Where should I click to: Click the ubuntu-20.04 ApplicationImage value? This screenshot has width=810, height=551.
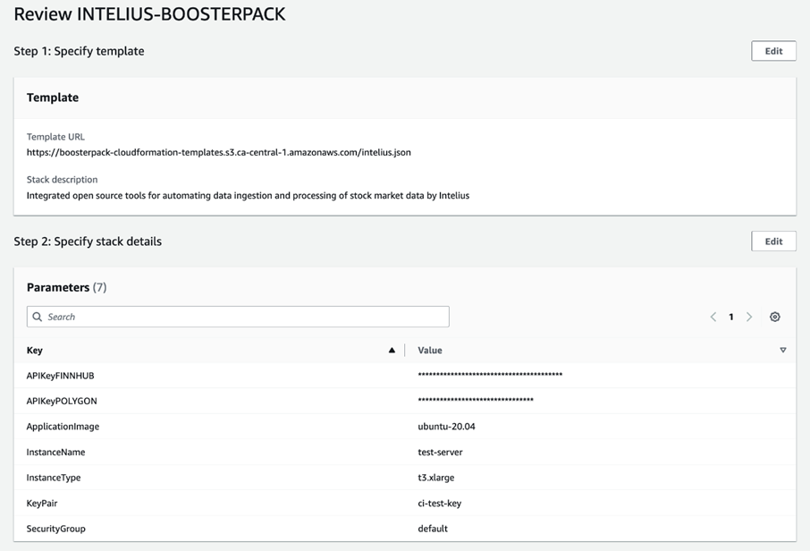click(x=446, y=427)
